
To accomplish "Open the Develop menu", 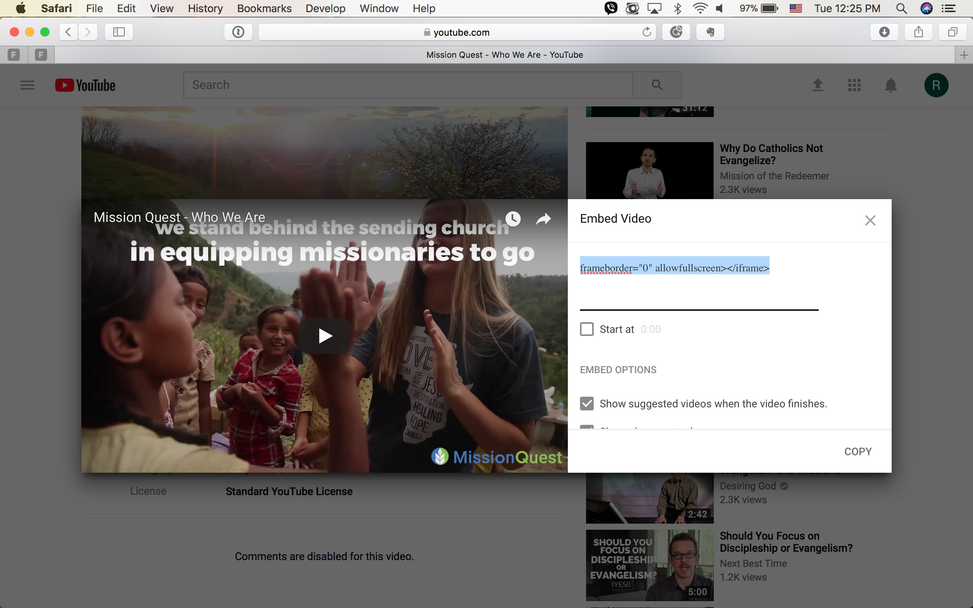I will 325,8.
